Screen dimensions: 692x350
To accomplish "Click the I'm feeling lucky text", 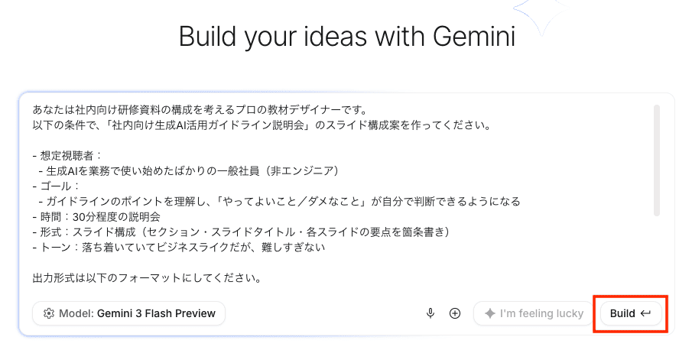I will (x=541, y=313).
